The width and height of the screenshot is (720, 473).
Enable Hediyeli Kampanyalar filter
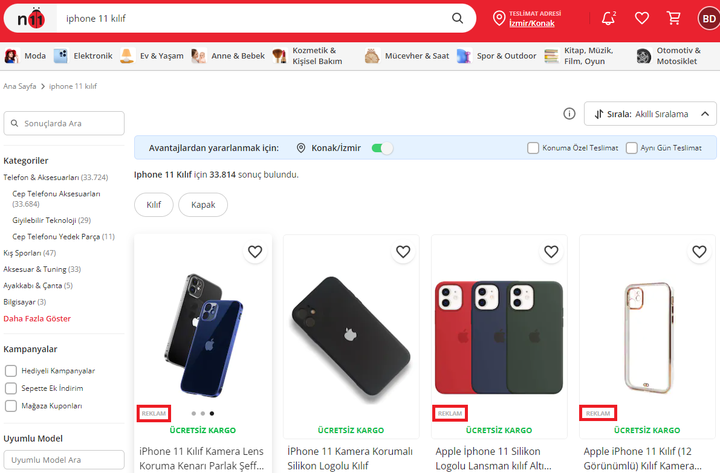pos(10,371)
